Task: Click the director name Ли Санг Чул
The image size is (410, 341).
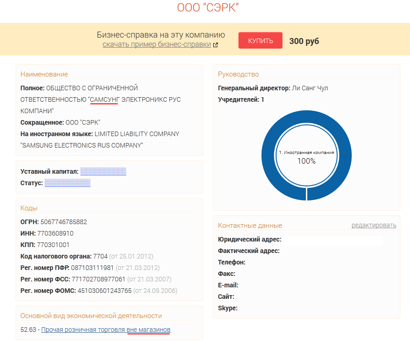Action: pos(310,88)
